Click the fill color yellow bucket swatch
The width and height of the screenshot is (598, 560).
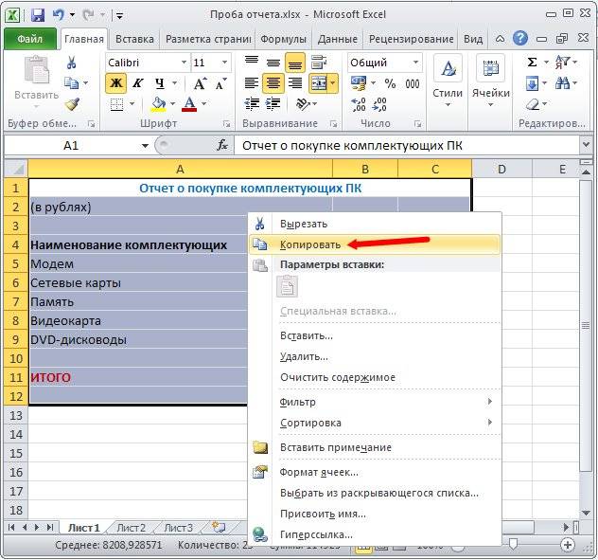point(158,104)
